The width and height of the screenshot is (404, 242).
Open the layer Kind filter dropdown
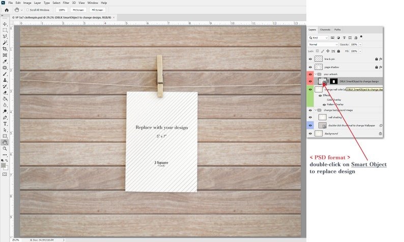(318, 38)
